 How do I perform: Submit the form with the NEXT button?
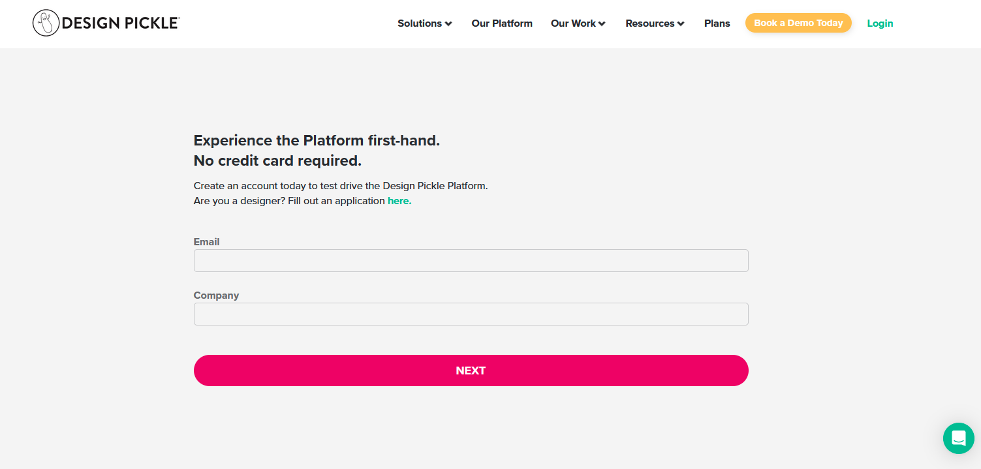471,371
